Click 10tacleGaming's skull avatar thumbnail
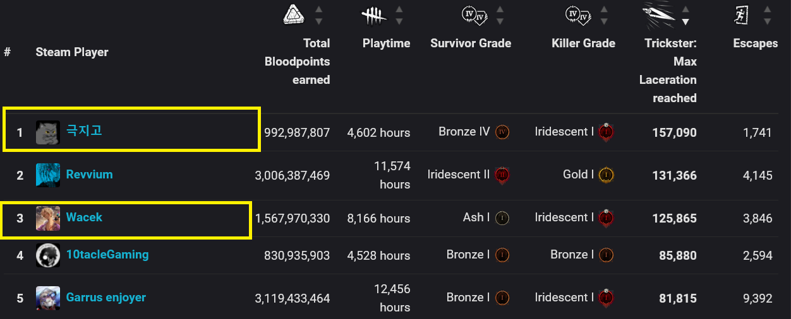The image size is (791, 319). point(48,255)
